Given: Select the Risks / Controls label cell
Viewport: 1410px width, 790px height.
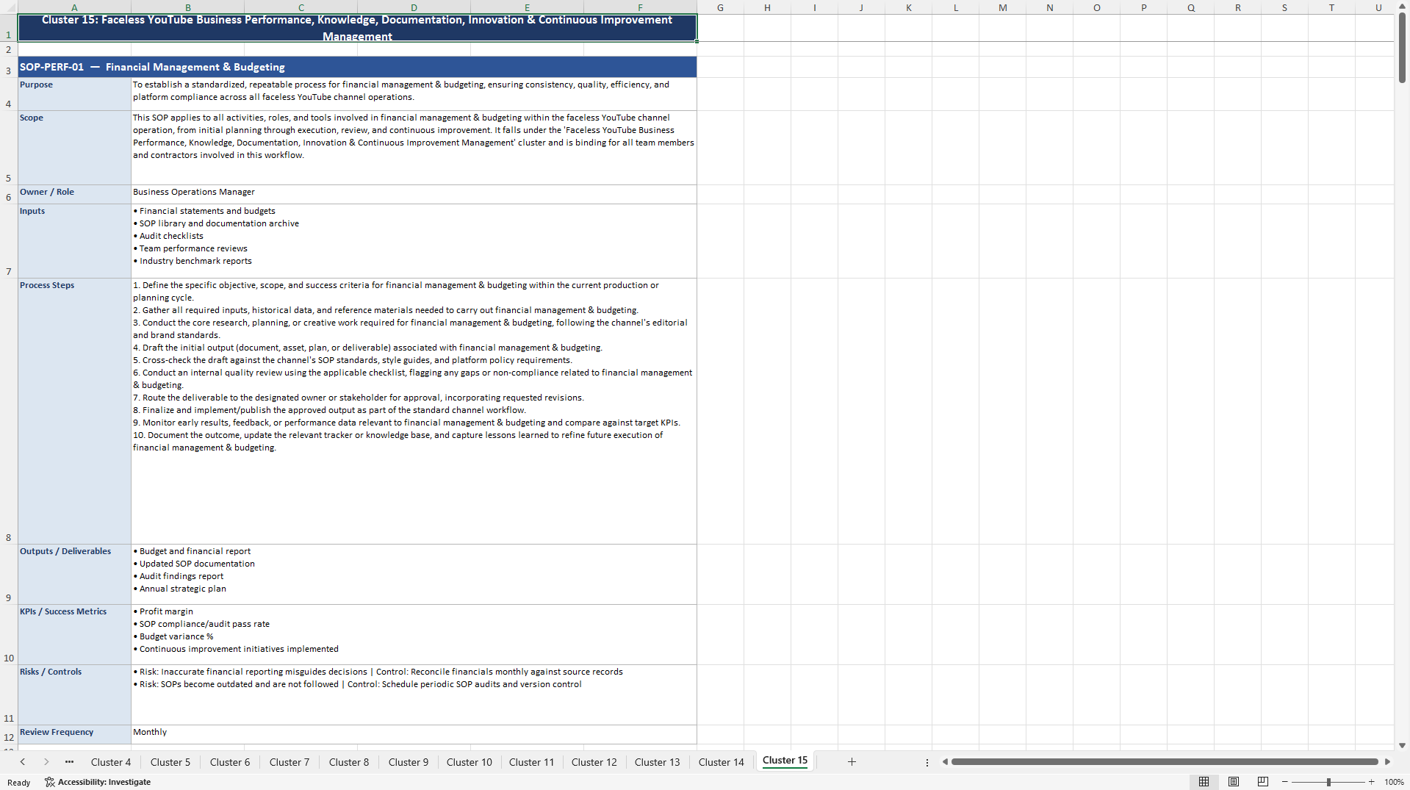Looking at the screenshot, I should point(74,694).
